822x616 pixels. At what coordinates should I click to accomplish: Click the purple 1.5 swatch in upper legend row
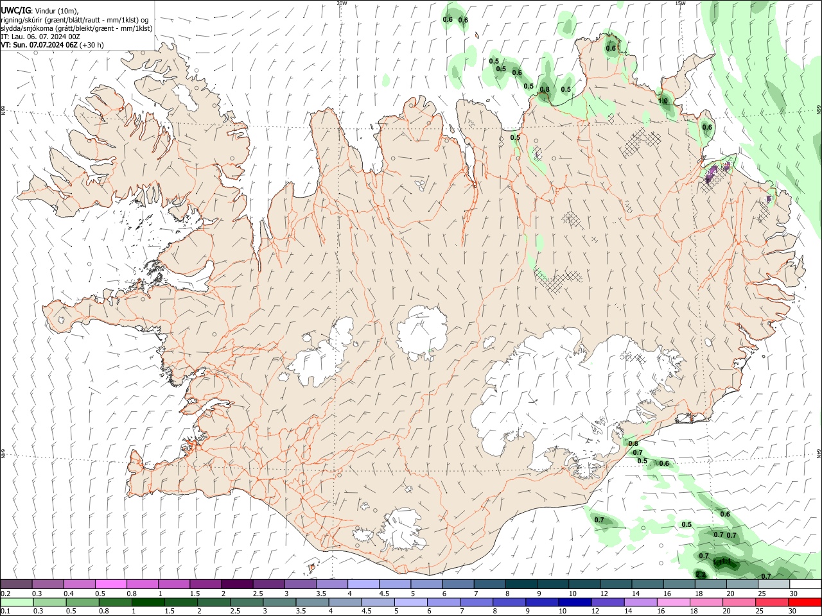[205, 585]
